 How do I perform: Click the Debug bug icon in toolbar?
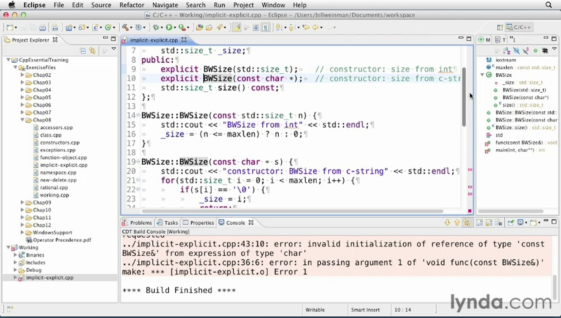[155, 27]
